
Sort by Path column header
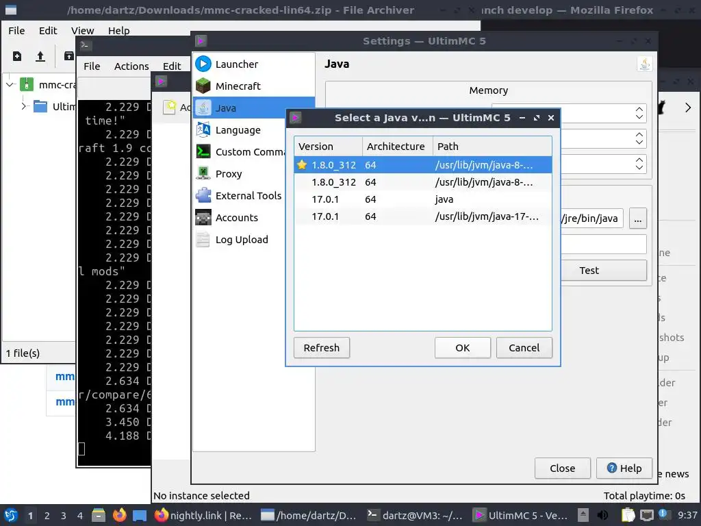[492, 147]
